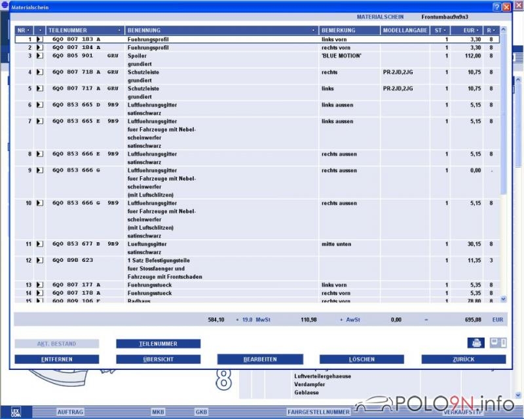Sort by the TEILENUMMER column header
The width and height of the screenshot is (524, 419).
[84, 30]
